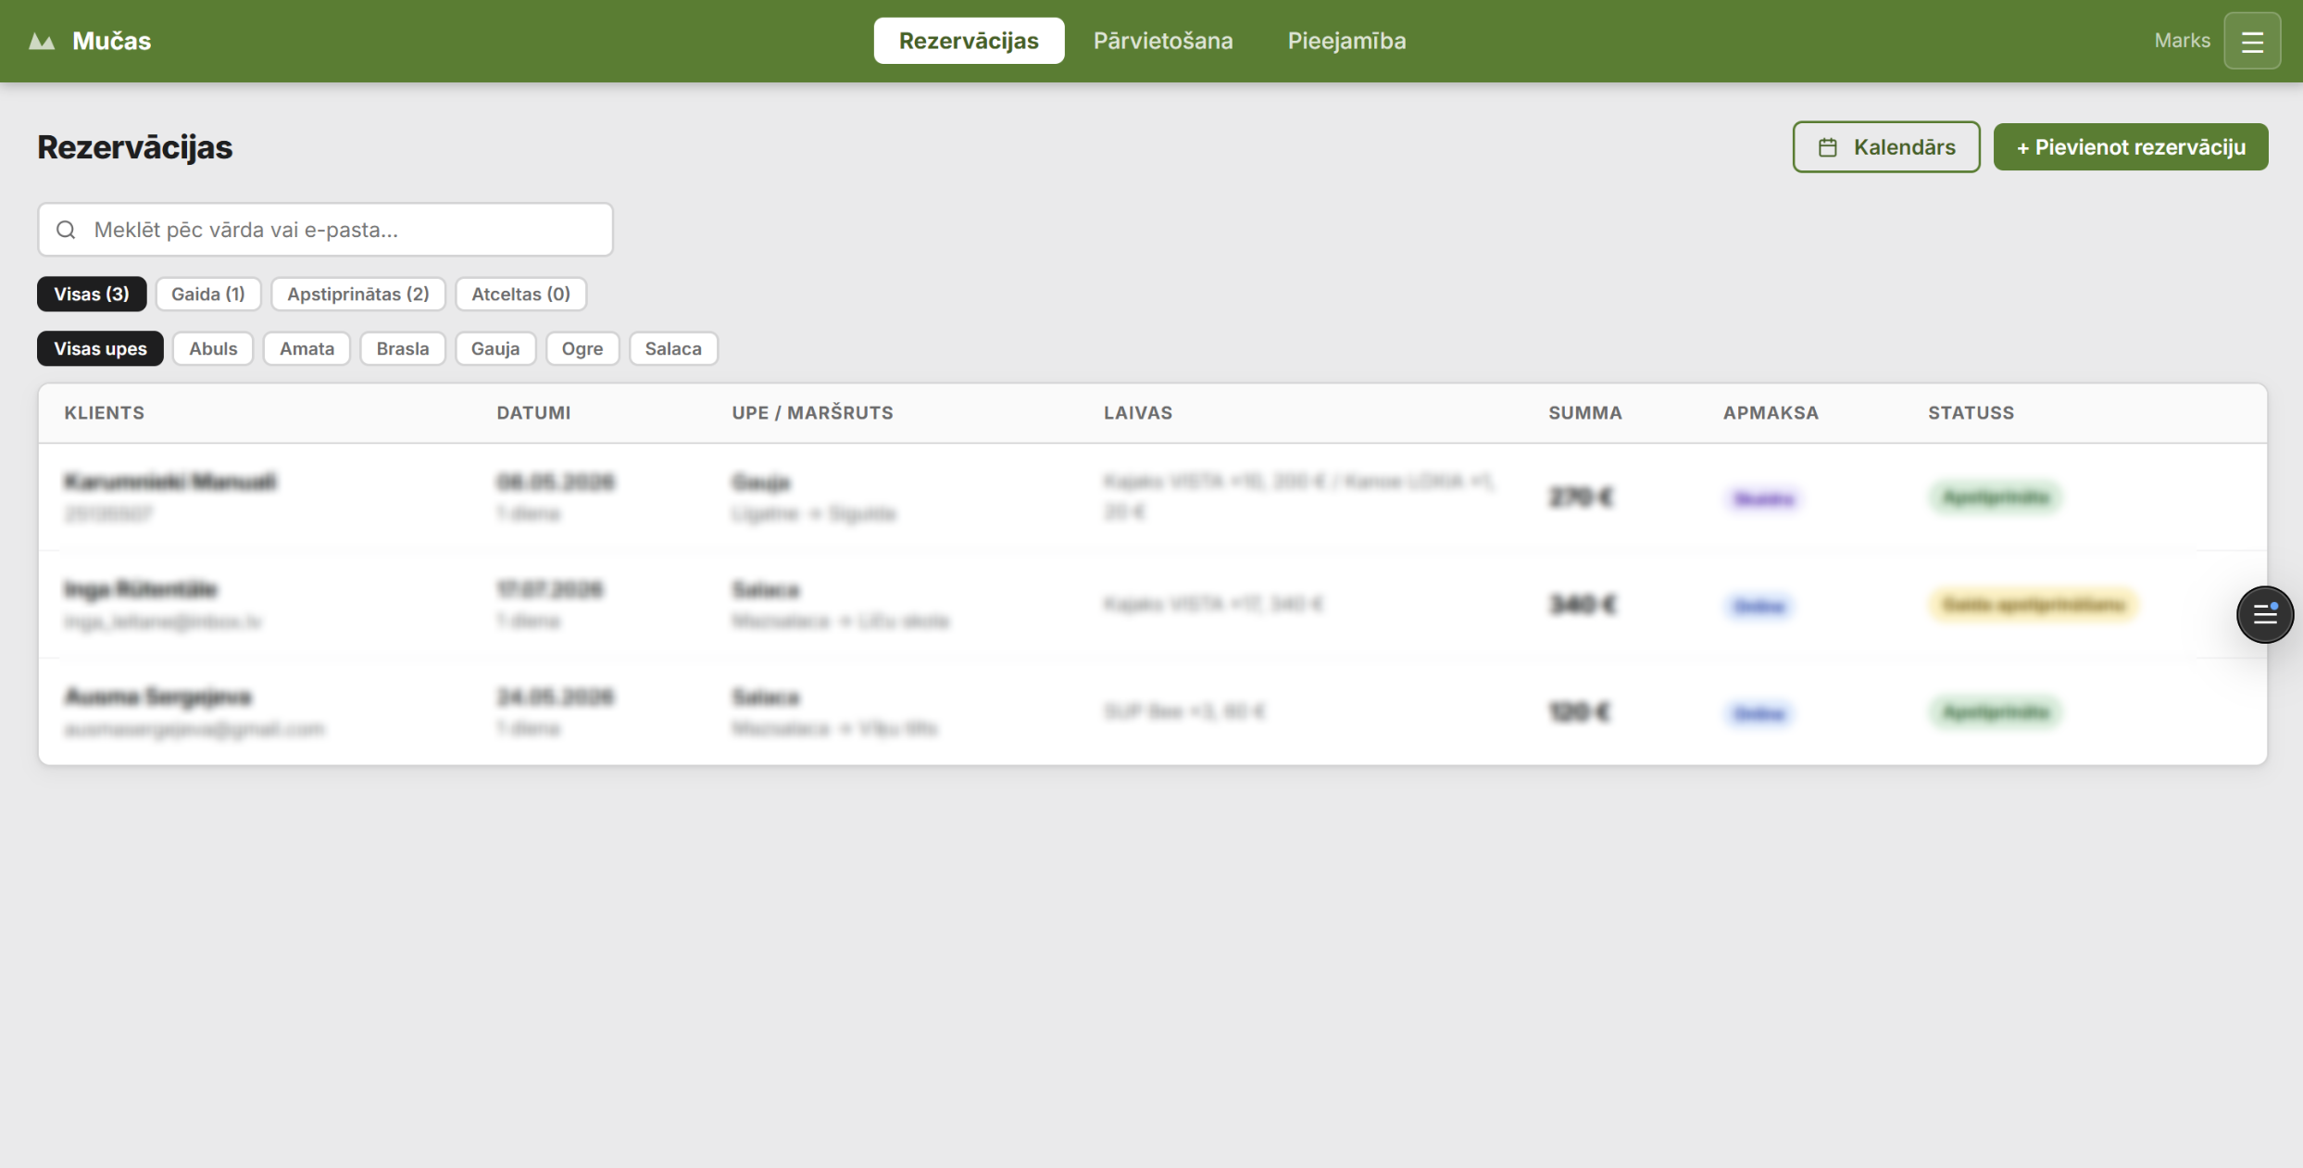The width and height of the screenshot is (2303, 1168).
Task: Click the STATUSS column header
Action: pyautogui.click(x=1971, y=413)
